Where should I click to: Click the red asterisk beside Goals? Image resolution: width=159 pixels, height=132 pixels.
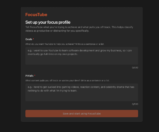tap(33, 39)
